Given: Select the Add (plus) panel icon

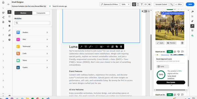Looking at the screenshot, I should pos(9,12).
